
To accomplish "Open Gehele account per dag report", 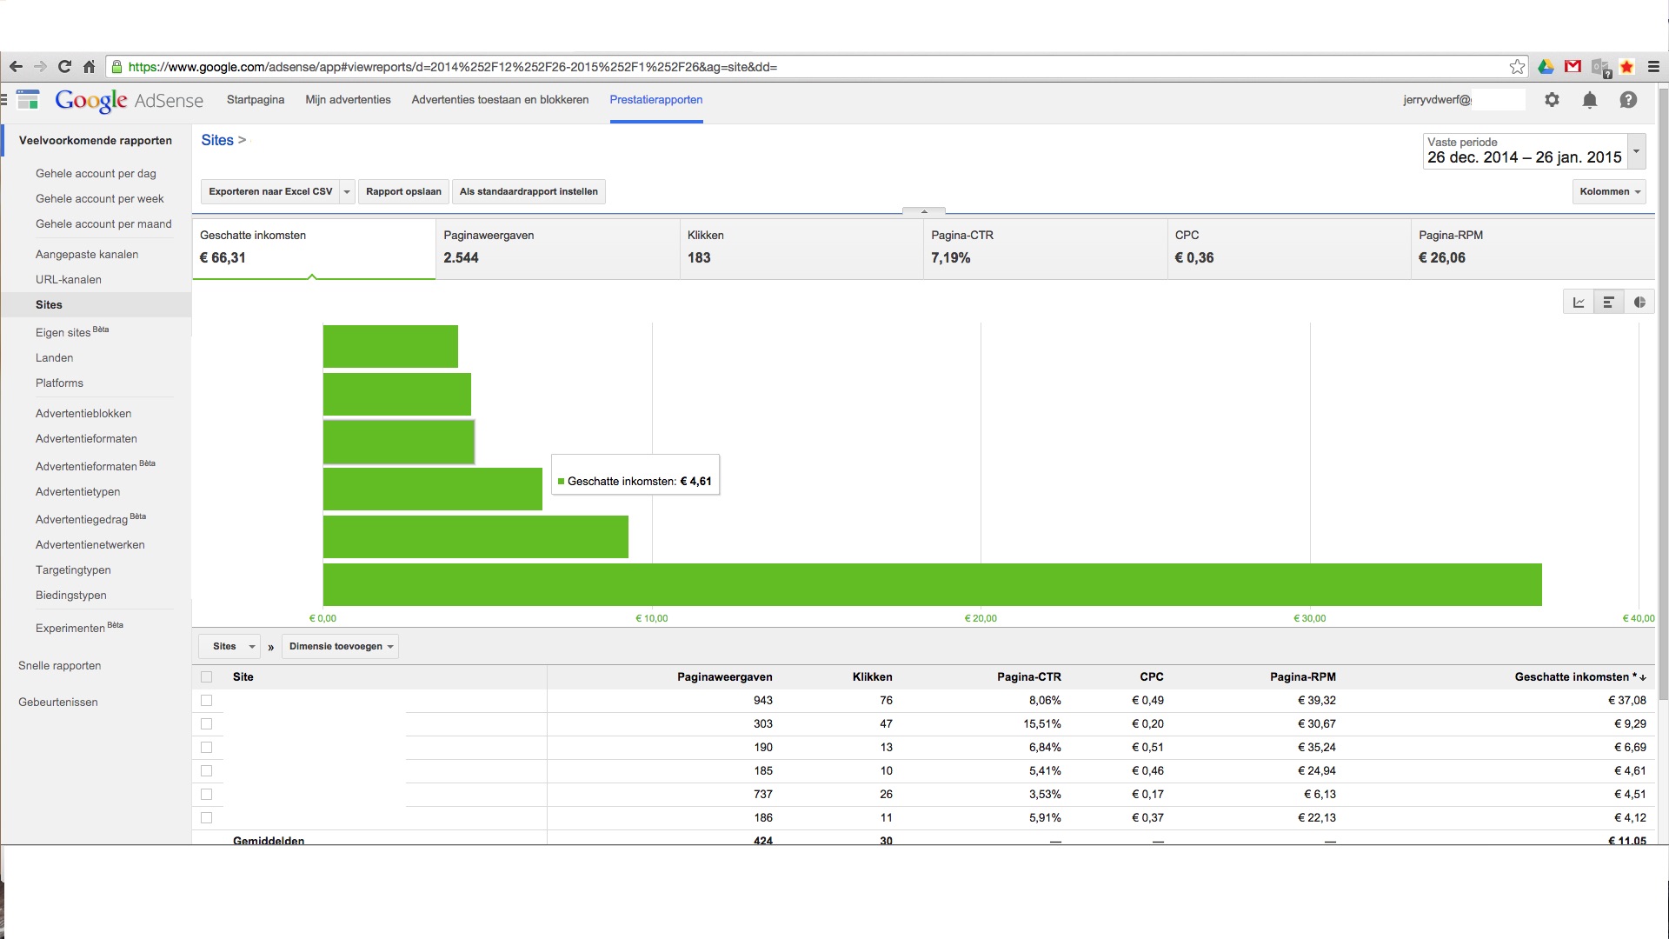I will pyautogui.click(x=96, y=174).
